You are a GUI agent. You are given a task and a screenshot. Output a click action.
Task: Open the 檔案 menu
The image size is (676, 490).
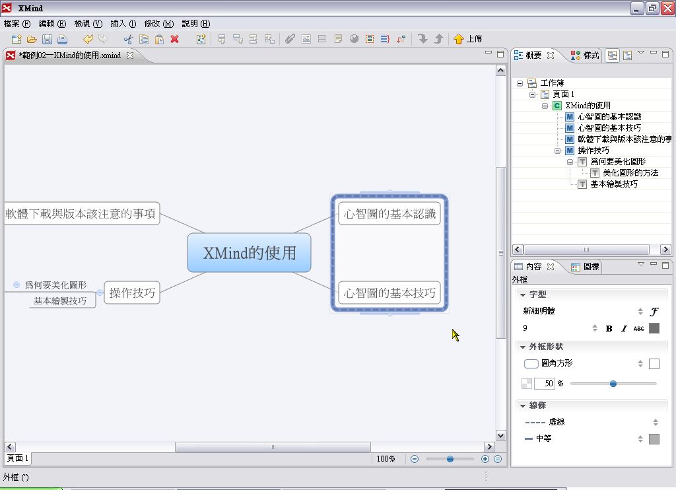[17, 24]
